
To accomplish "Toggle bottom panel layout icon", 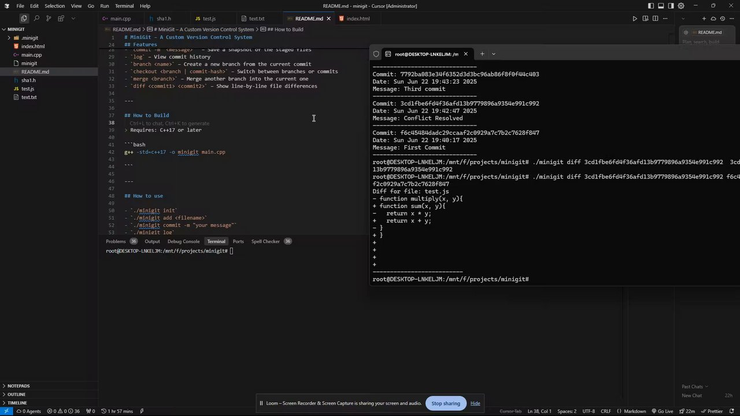I will [x=661, y=6].
